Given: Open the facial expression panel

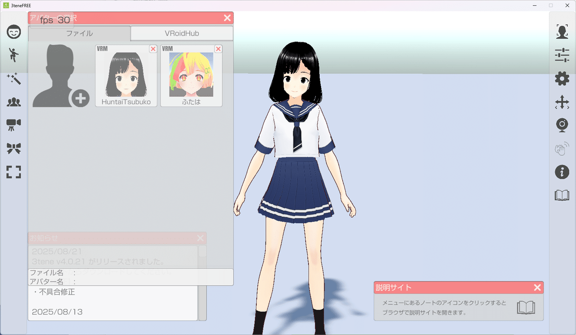Looking at the screenshot, I should pos(13,32).
